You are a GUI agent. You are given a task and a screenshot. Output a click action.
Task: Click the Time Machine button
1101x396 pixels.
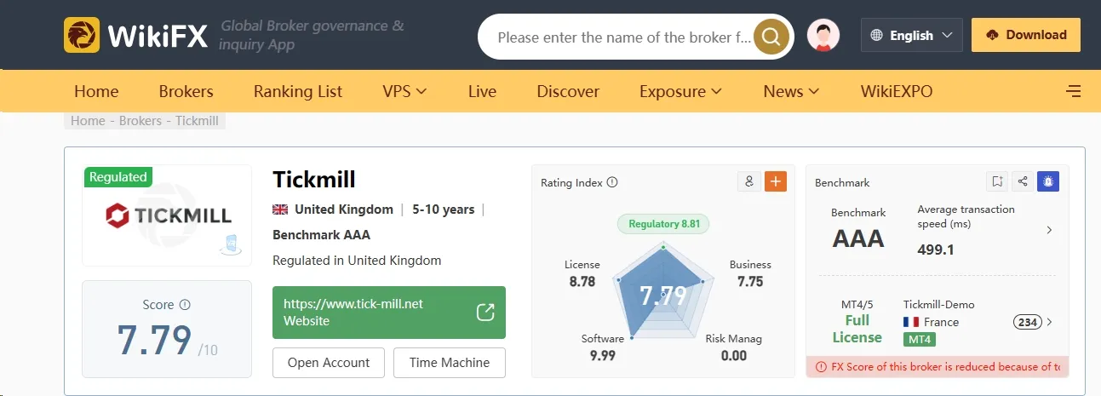[x=449, y=363]
